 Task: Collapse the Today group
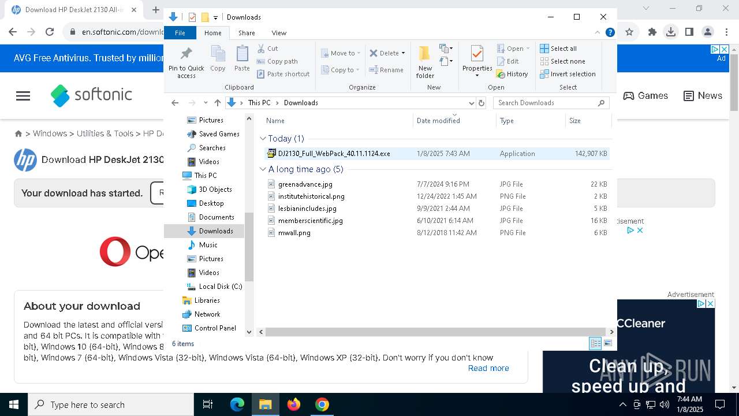pyautogui.click(x=263, y=139)
